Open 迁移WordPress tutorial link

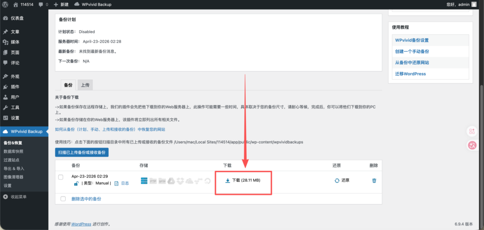[410, 74]
